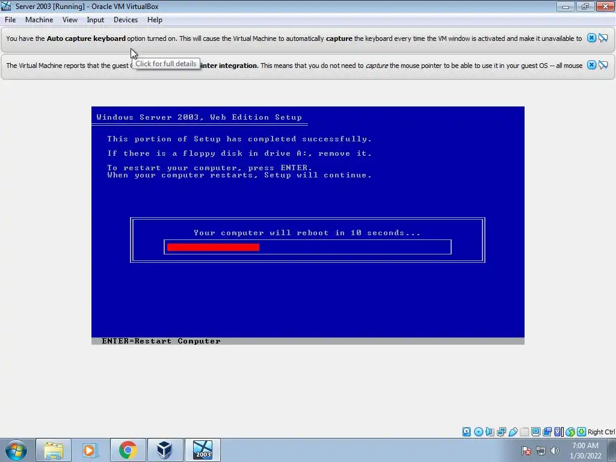
Task: Open Windows Explorer from the taskbar
Action: pyautogui.click(x=54, y=450)
